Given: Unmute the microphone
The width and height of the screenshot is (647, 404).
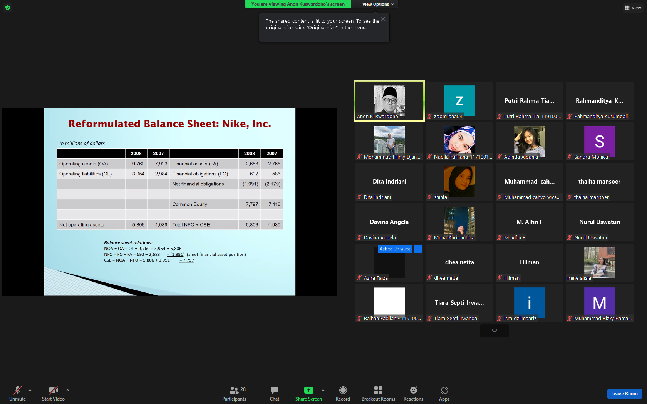Looking at the screenshot, I should tap(18, 393).
